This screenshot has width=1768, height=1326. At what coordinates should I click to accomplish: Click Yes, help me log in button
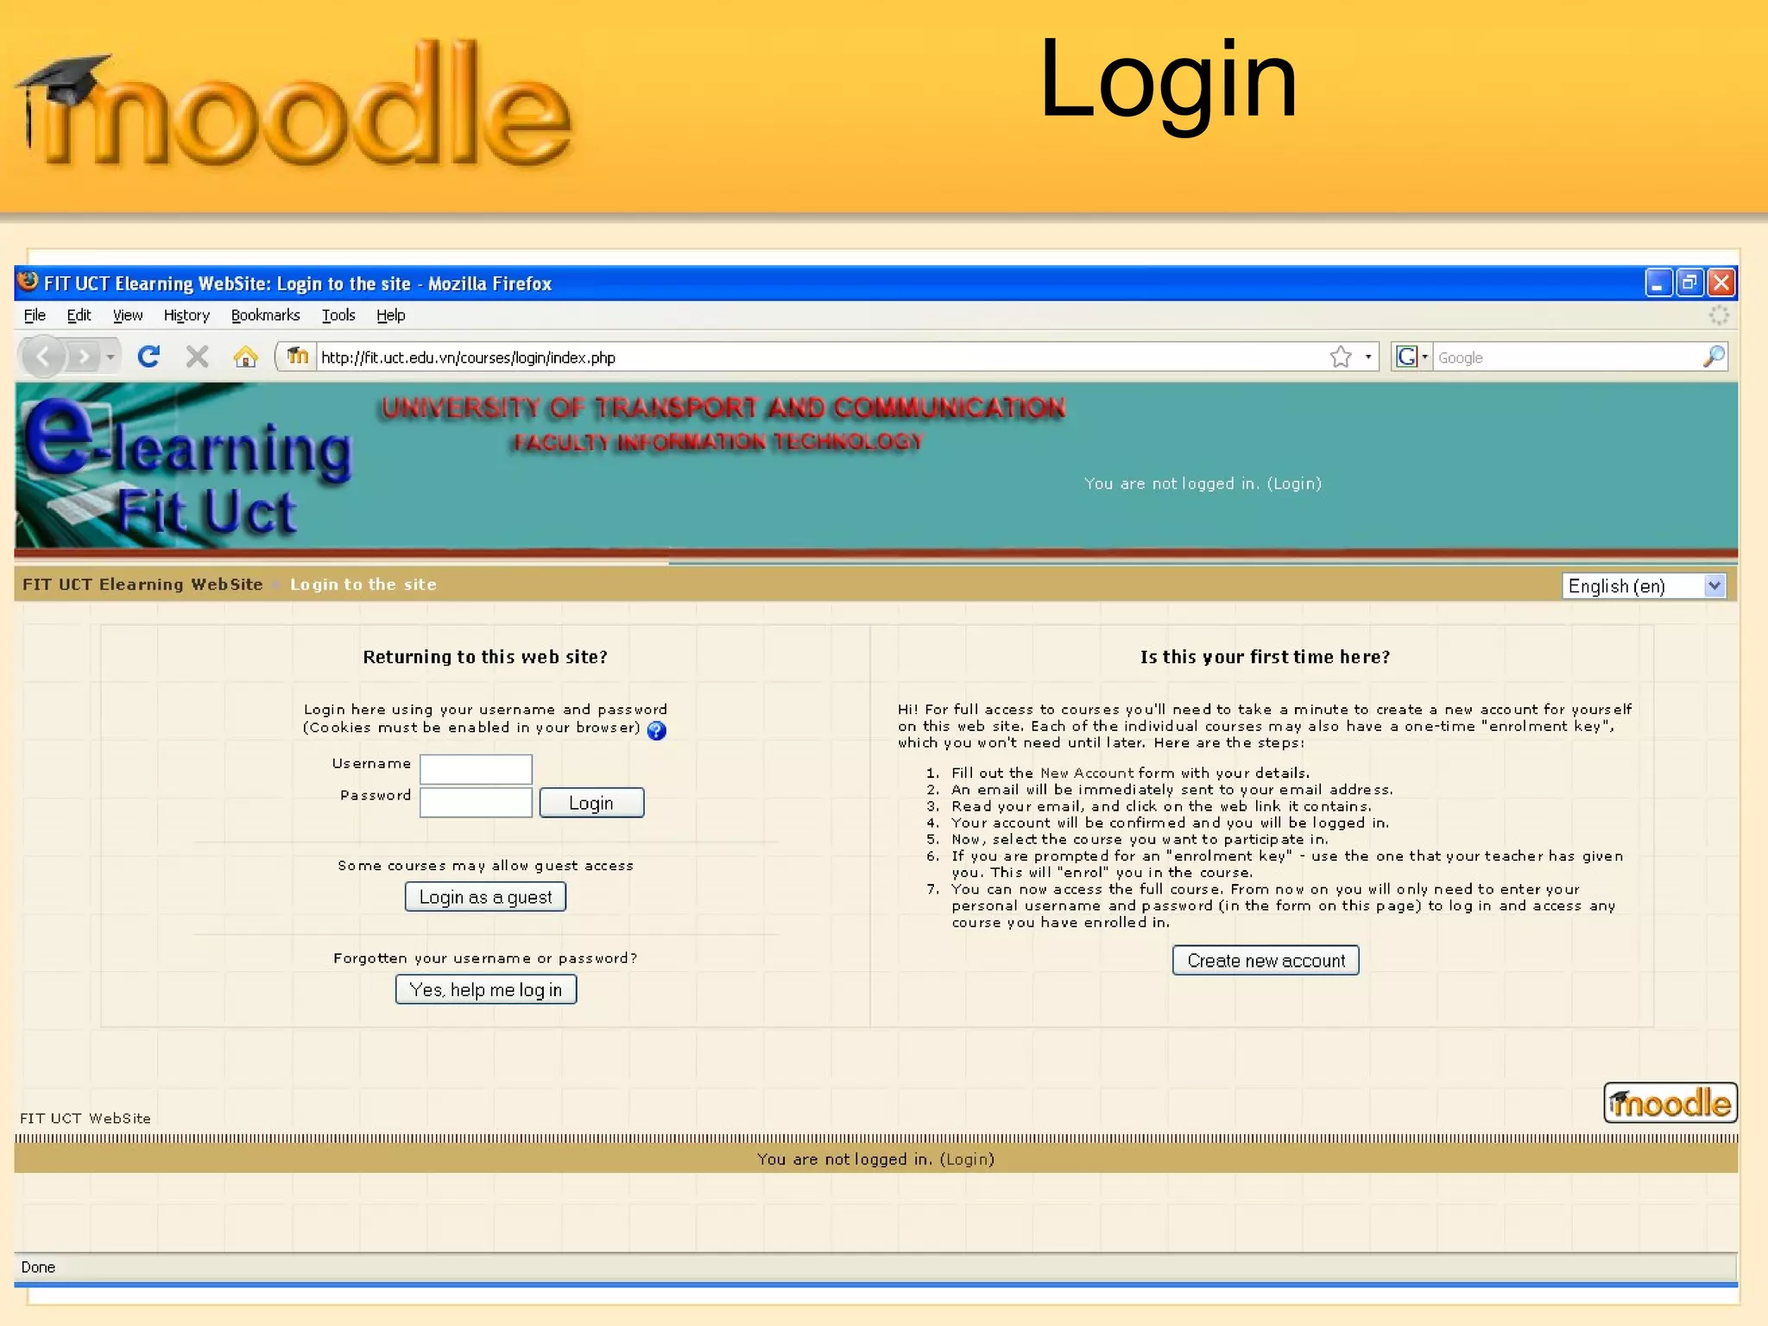pos(486,989)
